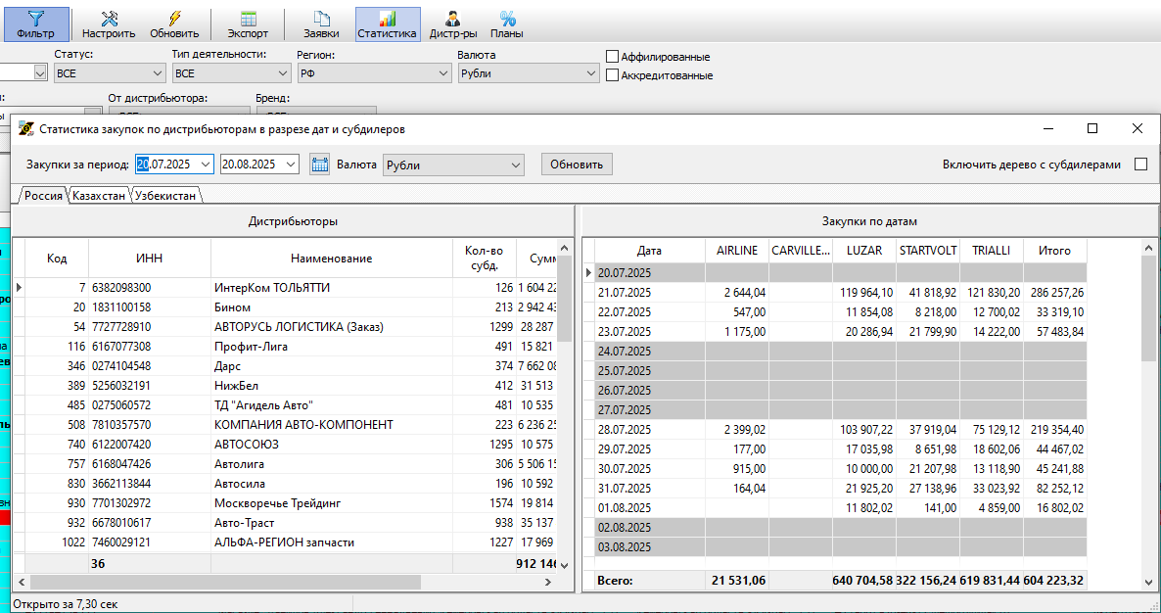Switch to the Казахстан tab
Viewport: 1161px width, 613px height.
click(x=99, y=196)
